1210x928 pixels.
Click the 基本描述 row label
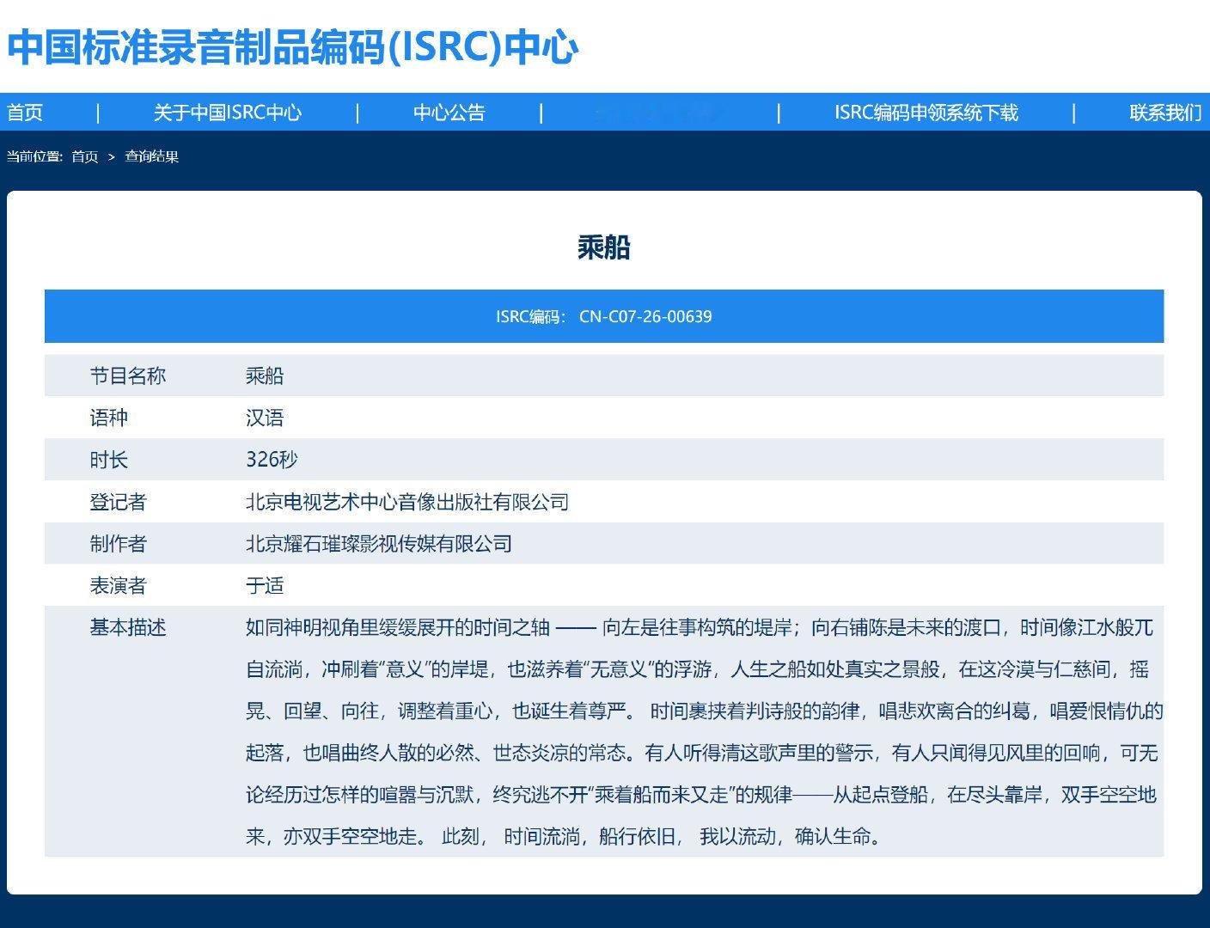pyautogui.click(x=128, y=627)
